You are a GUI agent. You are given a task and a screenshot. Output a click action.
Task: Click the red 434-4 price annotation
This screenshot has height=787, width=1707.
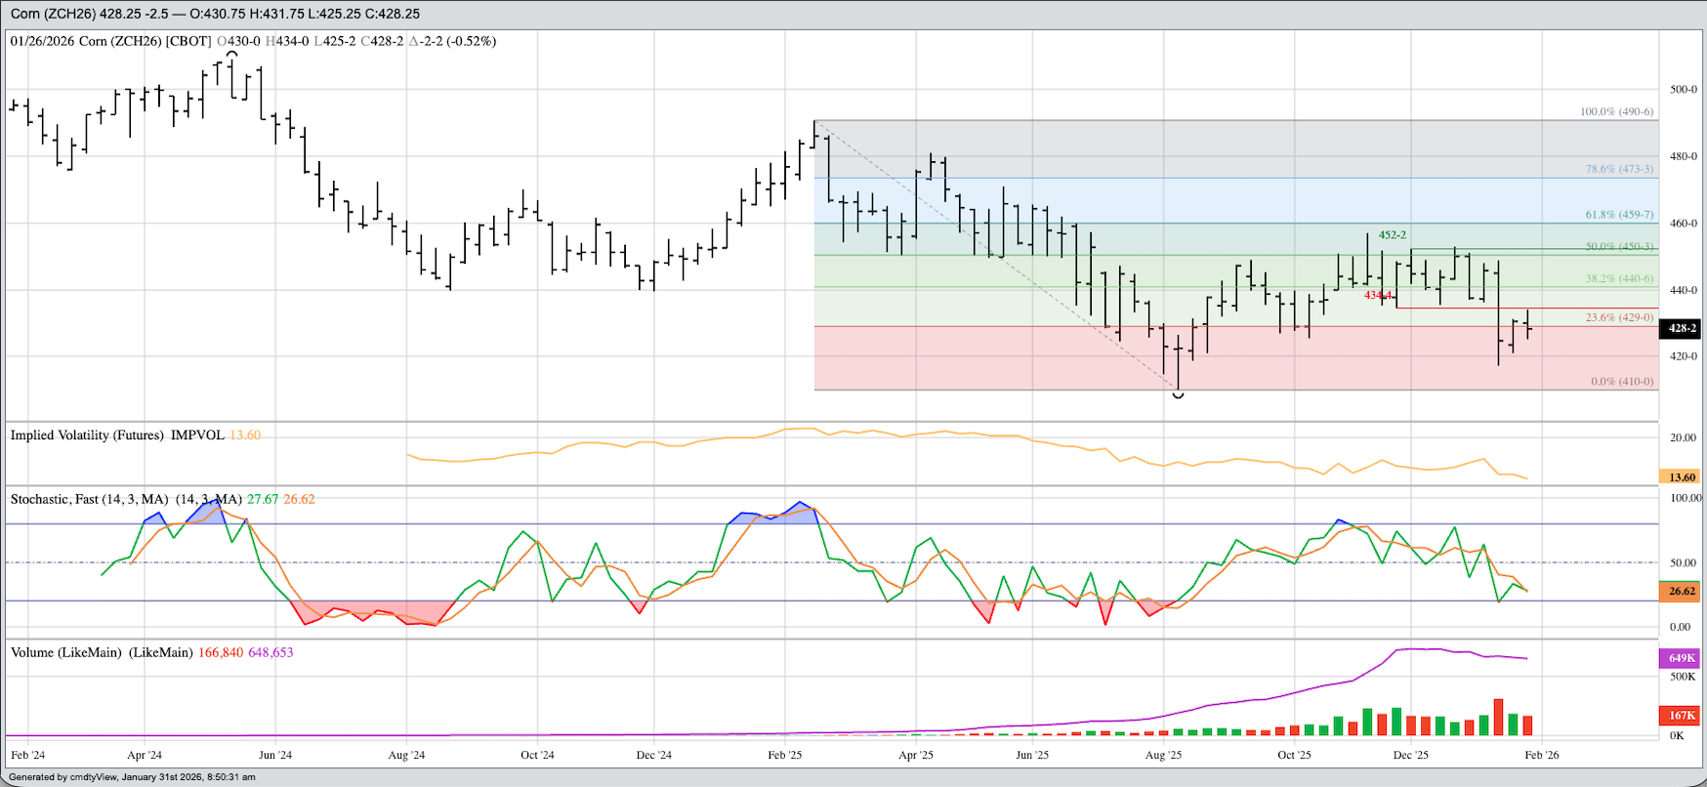(1378, 295)
